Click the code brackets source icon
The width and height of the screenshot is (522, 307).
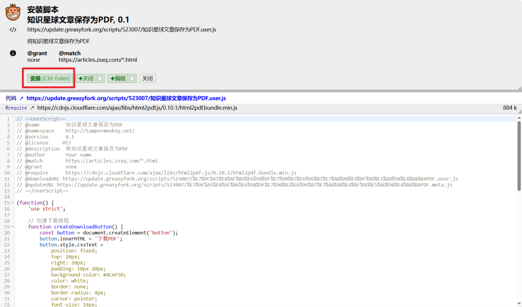pos(13,29)
